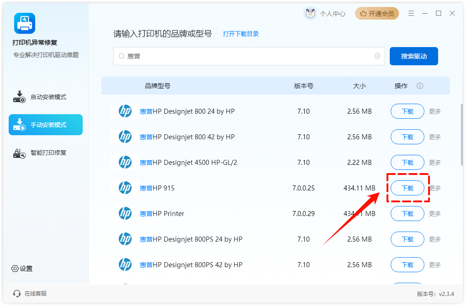Click 惠普HP Printer name
The width and height of the screenshot is (466, 306).
[x=162, y=214]
